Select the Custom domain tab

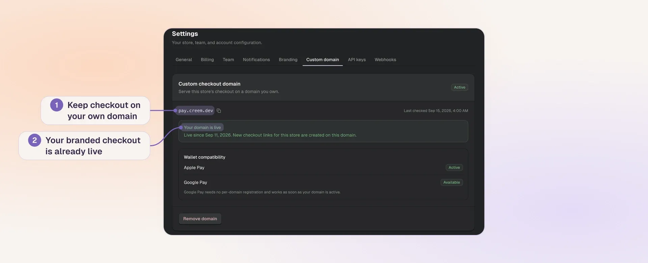click(x=323, y=60)
